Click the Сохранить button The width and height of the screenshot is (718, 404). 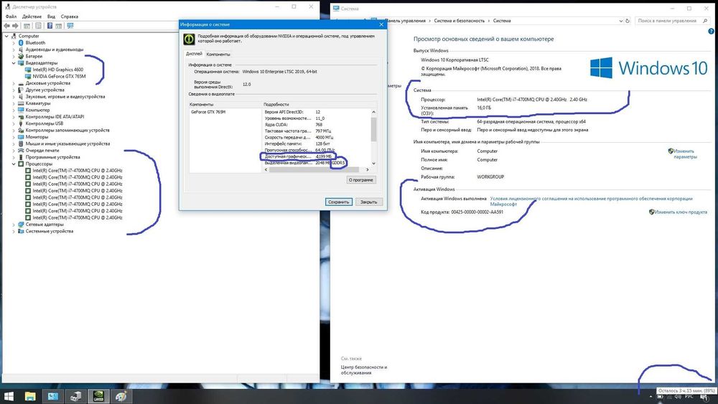338,202
